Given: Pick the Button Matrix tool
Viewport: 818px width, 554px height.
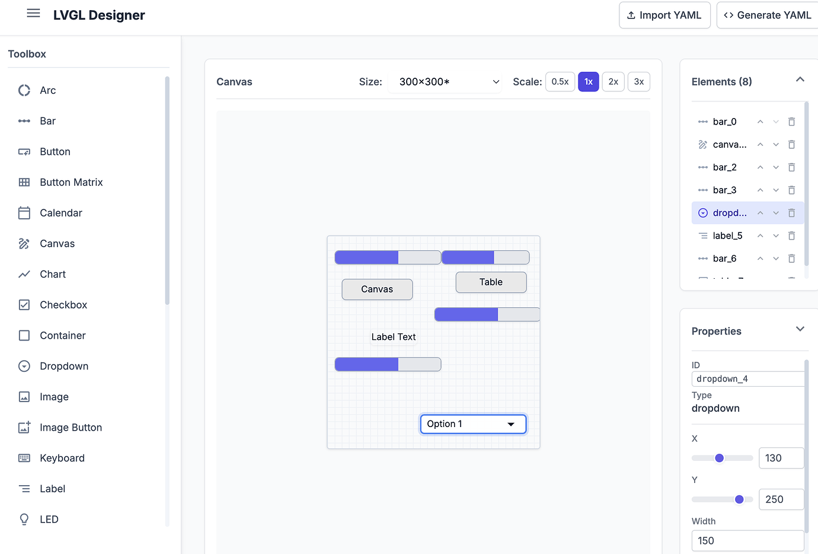Looking at the screenshot, I should pyautogui.click(x=71, y=182).
